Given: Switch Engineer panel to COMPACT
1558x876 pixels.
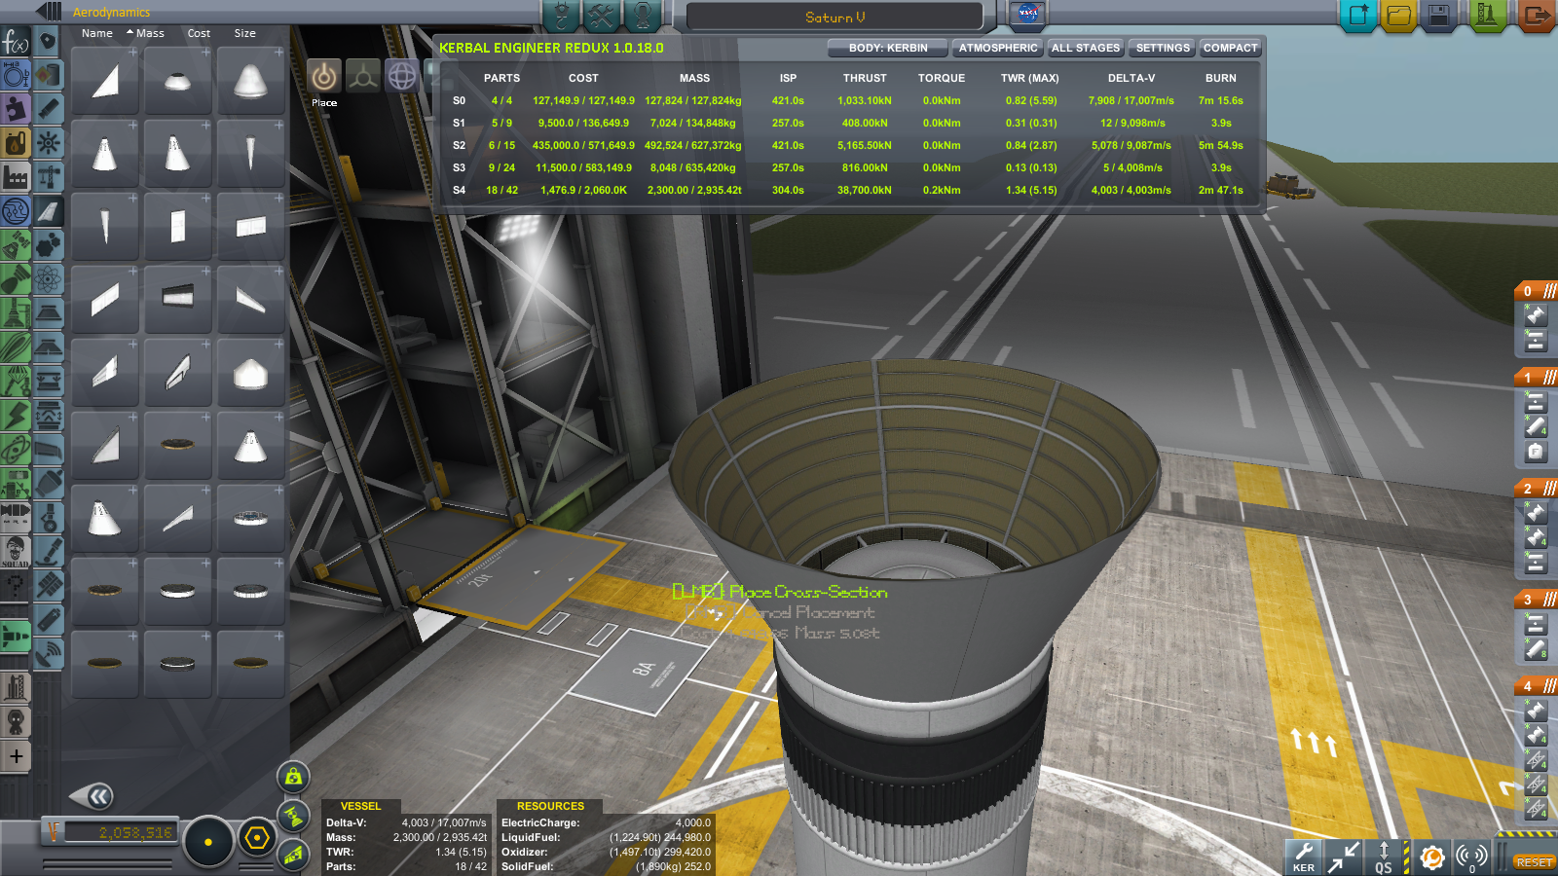Looking at the screenshot, I should [1231, 48].
